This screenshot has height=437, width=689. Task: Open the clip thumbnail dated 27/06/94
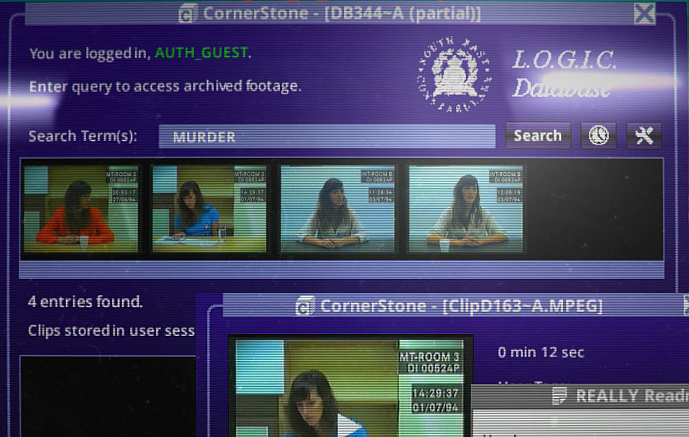click(x=81, y=209)
